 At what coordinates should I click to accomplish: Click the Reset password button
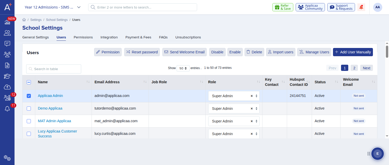pos(142,52)
